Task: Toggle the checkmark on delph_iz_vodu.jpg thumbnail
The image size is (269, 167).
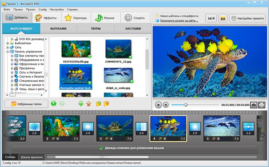Action: tap(132, 81)
